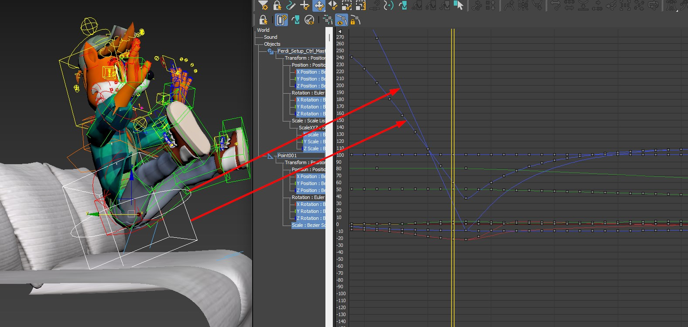Image resolution: width=688 pixels, height=327 pixels.
Task: Select X Position under Point001
Action: click(x=311, y=176)
